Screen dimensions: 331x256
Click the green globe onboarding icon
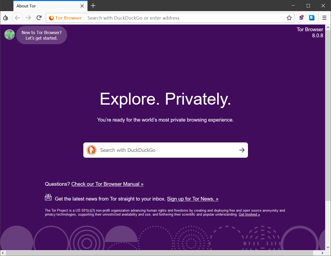[10, 35]
